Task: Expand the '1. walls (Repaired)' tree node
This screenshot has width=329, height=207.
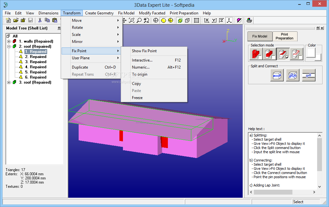Action: click(9, 41)
